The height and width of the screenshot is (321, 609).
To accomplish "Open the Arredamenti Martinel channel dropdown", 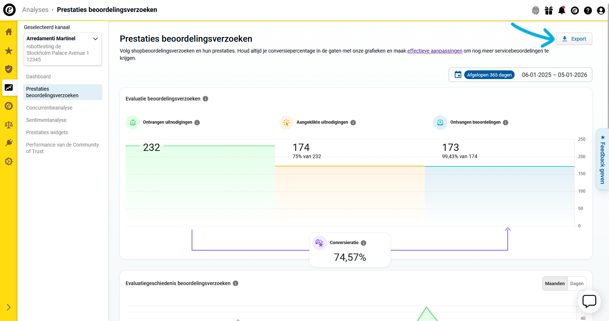I will click(62, 49).
